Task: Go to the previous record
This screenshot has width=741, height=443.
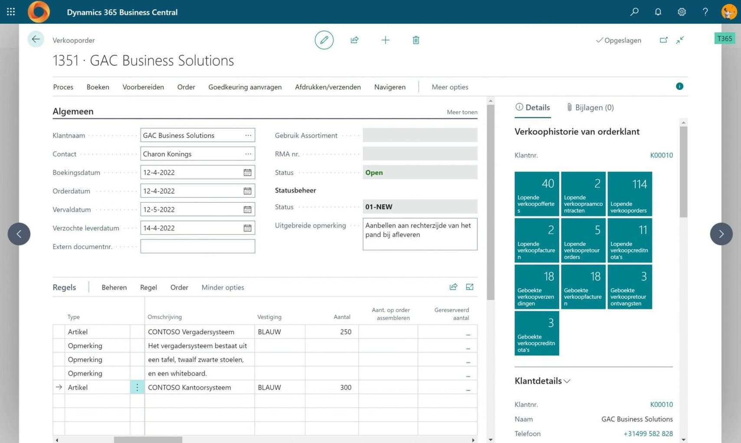Action: [19, 234]
